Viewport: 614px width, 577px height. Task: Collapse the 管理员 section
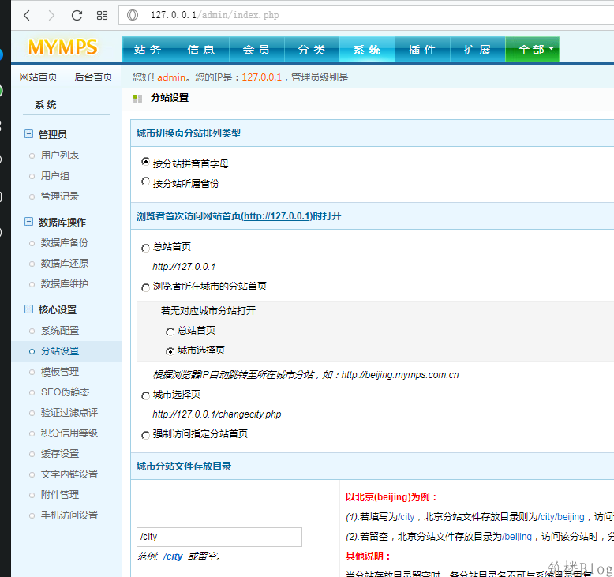(28, 134)
